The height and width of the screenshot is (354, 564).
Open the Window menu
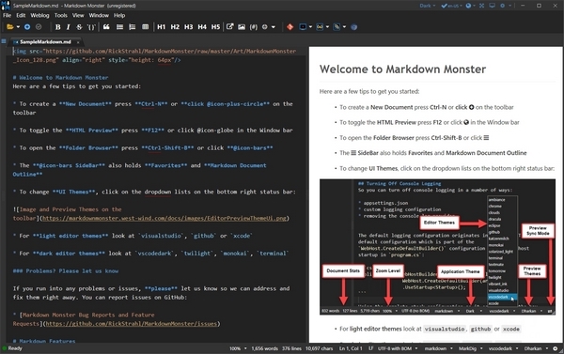pyautogui.click(x=99, y=15)
